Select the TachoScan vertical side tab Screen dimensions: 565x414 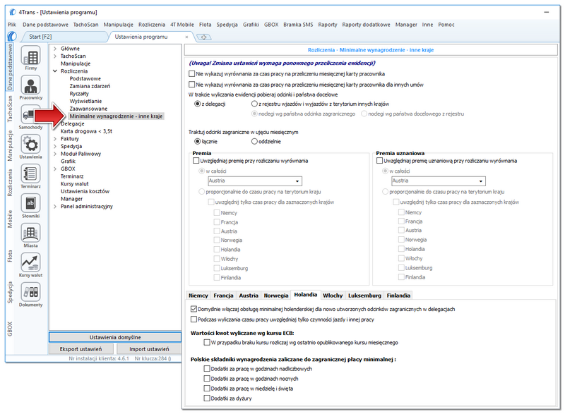(10, 109)
